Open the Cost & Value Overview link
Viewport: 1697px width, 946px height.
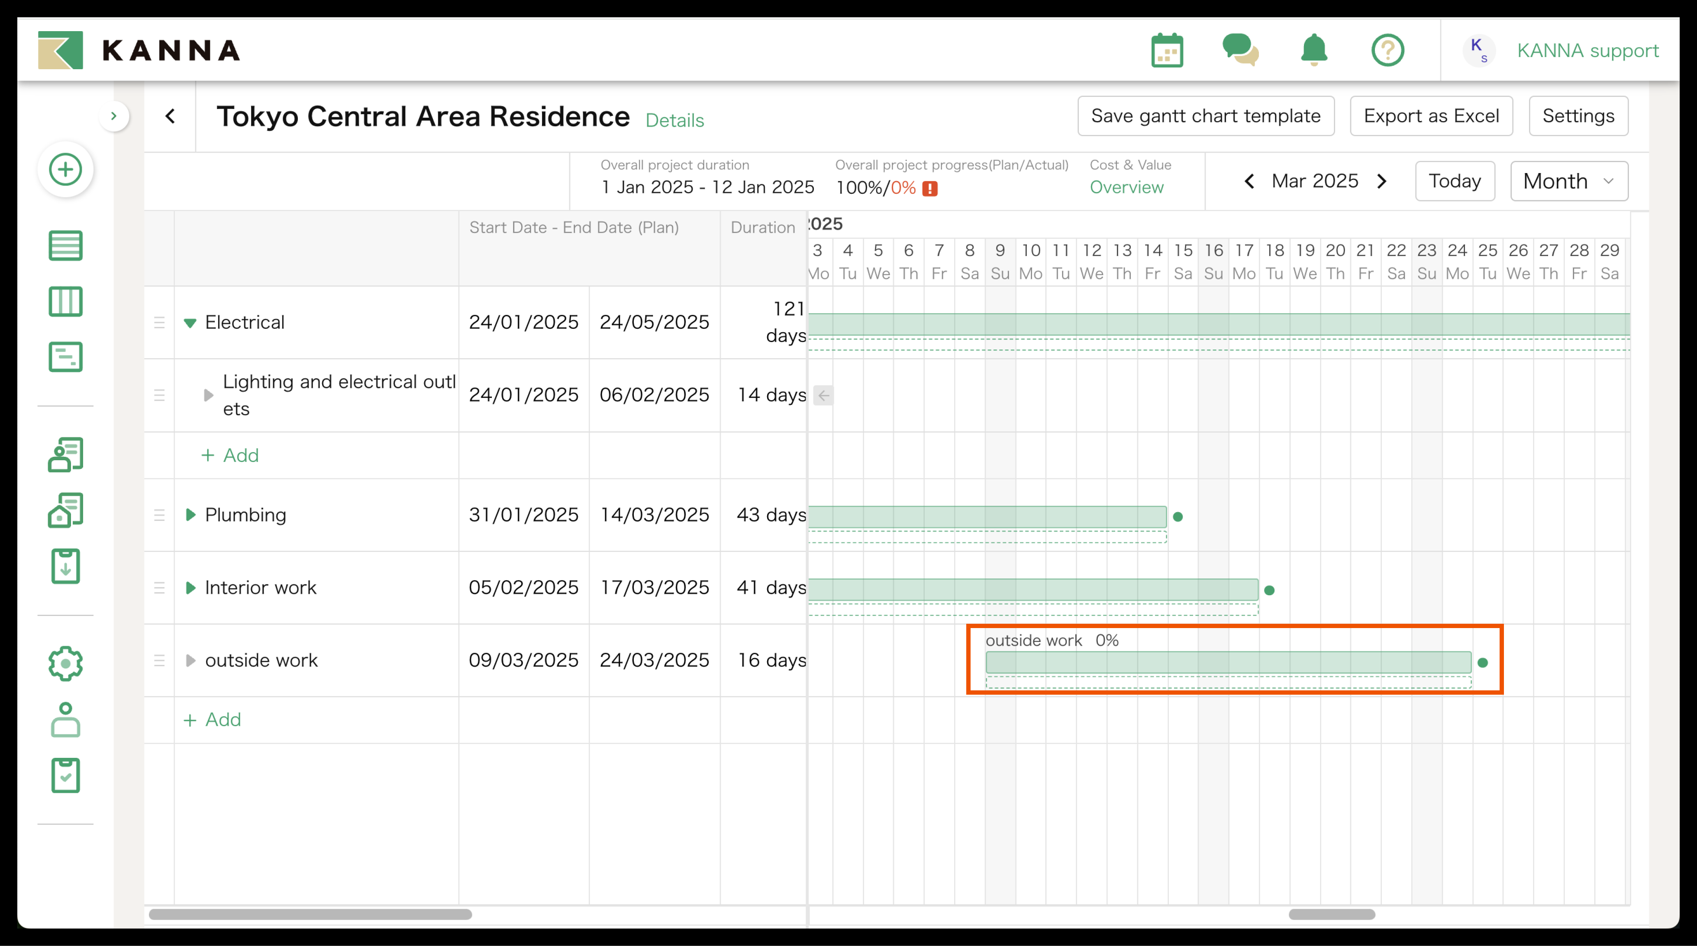(1126, 187)
